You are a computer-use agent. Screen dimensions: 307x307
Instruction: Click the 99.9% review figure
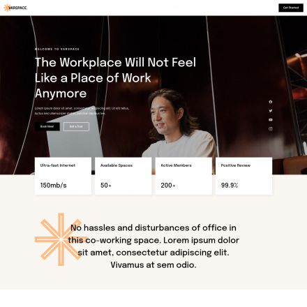[x=230, y=186]
